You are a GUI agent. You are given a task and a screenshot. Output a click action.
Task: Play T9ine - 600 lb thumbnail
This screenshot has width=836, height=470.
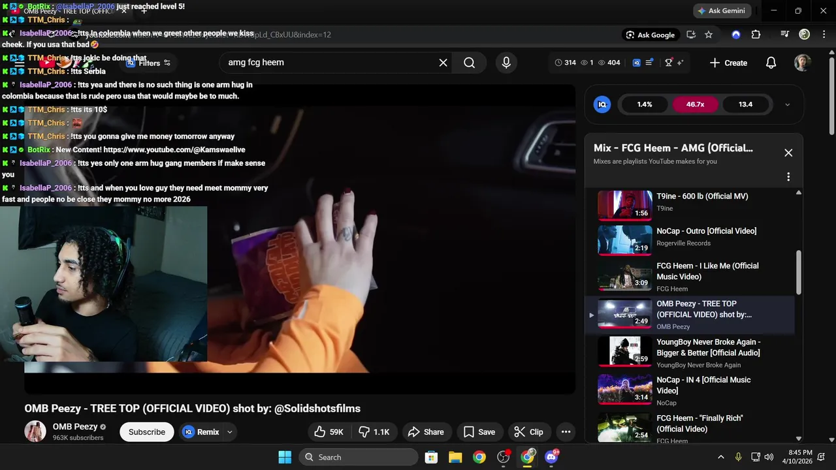tap(625, 206)
